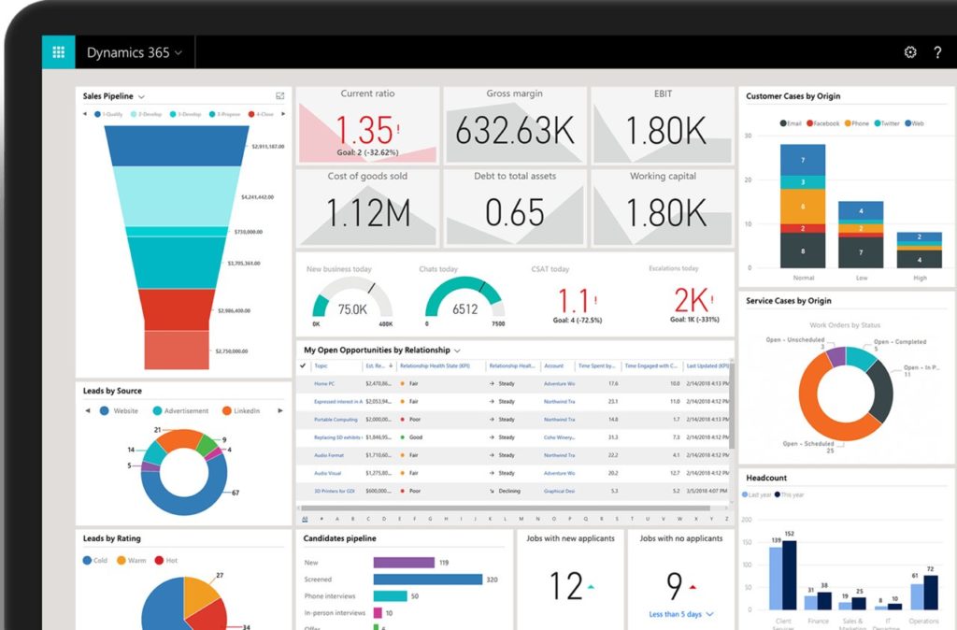Open My Open Opportunities by Relationship view dropdown
The width and height of the screenshot is (957, 630).
click(x=456, y=351)
